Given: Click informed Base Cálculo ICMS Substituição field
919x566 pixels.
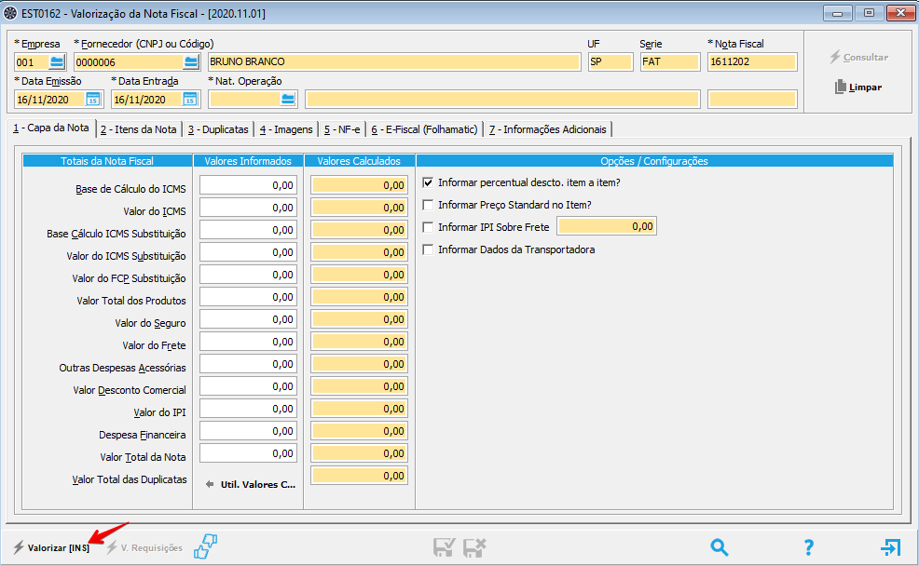Looking at the screenshot, I should pyautogui.click(x=249, y=230).
